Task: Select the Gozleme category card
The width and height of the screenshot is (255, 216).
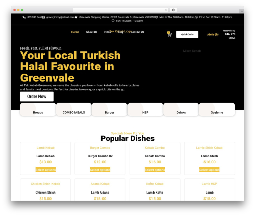Action: coord(217,109)
